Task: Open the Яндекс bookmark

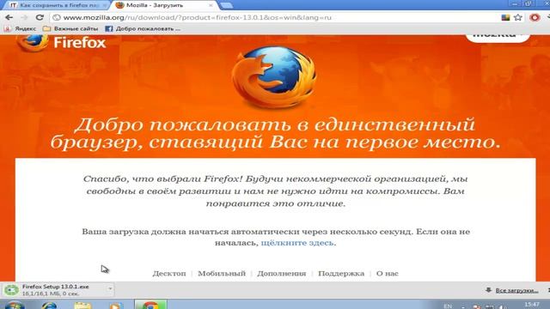Action: (x=20, y=28)
